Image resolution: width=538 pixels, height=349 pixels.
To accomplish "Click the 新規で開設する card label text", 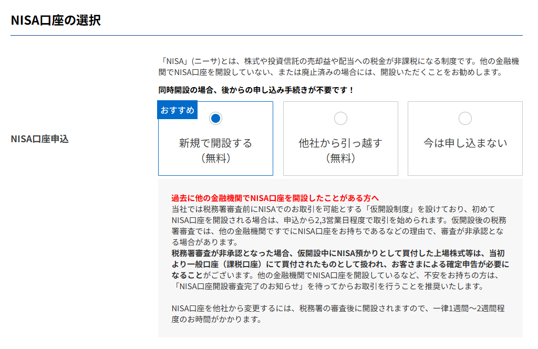I will tap(215, 143).
